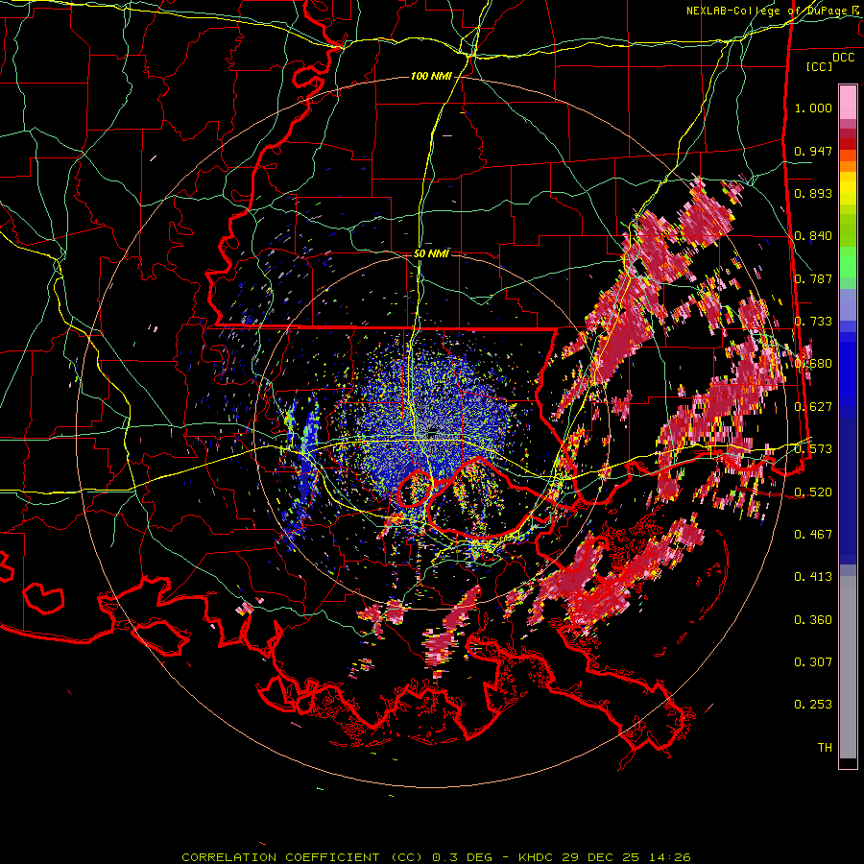Click the 0.520 legend value
Image resolution: width=864 pixels, height=864 pixels.
(813, 492)
